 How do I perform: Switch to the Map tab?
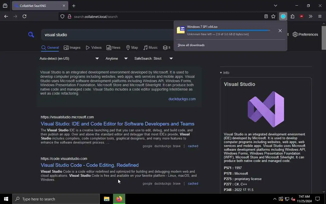click(x=132, y=47)
